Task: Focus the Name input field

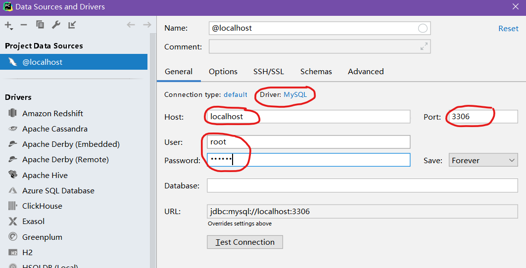Action: pos(319,28)
